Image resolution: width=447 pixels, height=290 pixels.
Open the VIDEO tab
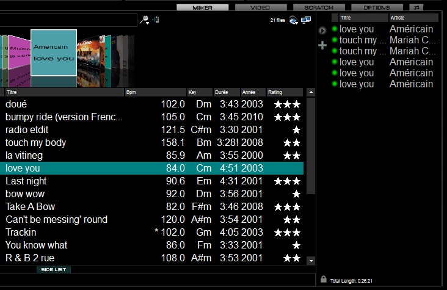(260, 7)
